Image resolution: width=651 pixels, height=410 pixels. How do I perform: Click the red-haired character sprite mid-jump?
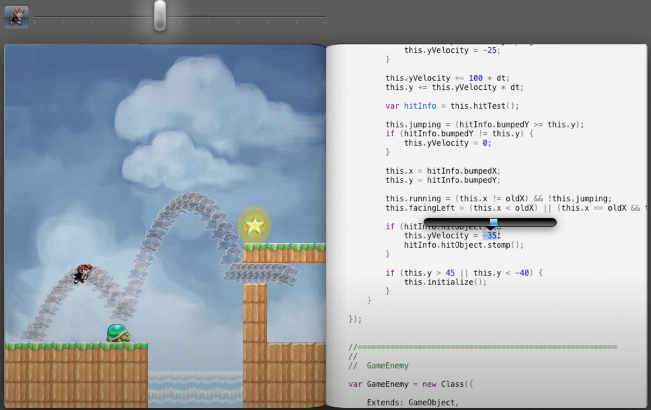coord(83,273)
